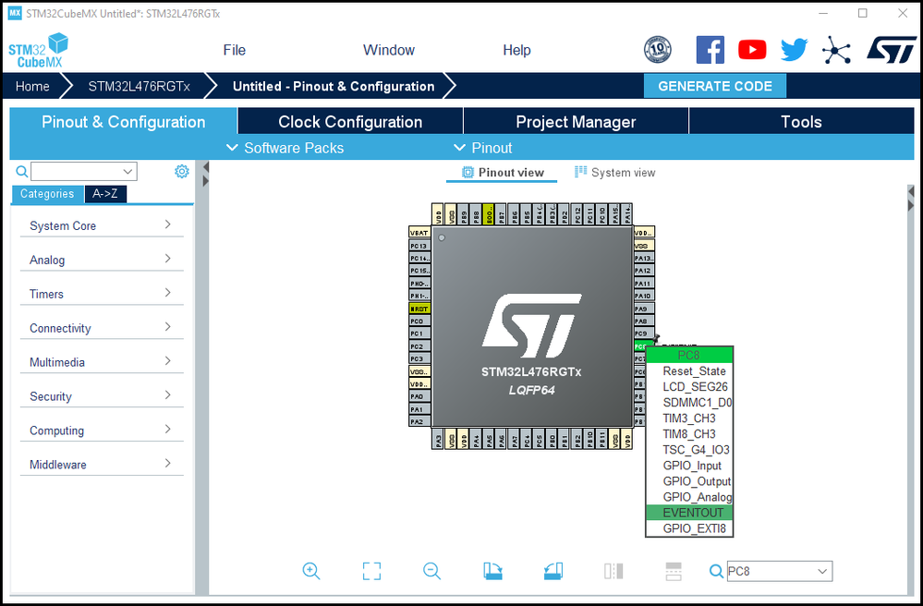
Task: Open the Help menu
Action: coord(516,50)
